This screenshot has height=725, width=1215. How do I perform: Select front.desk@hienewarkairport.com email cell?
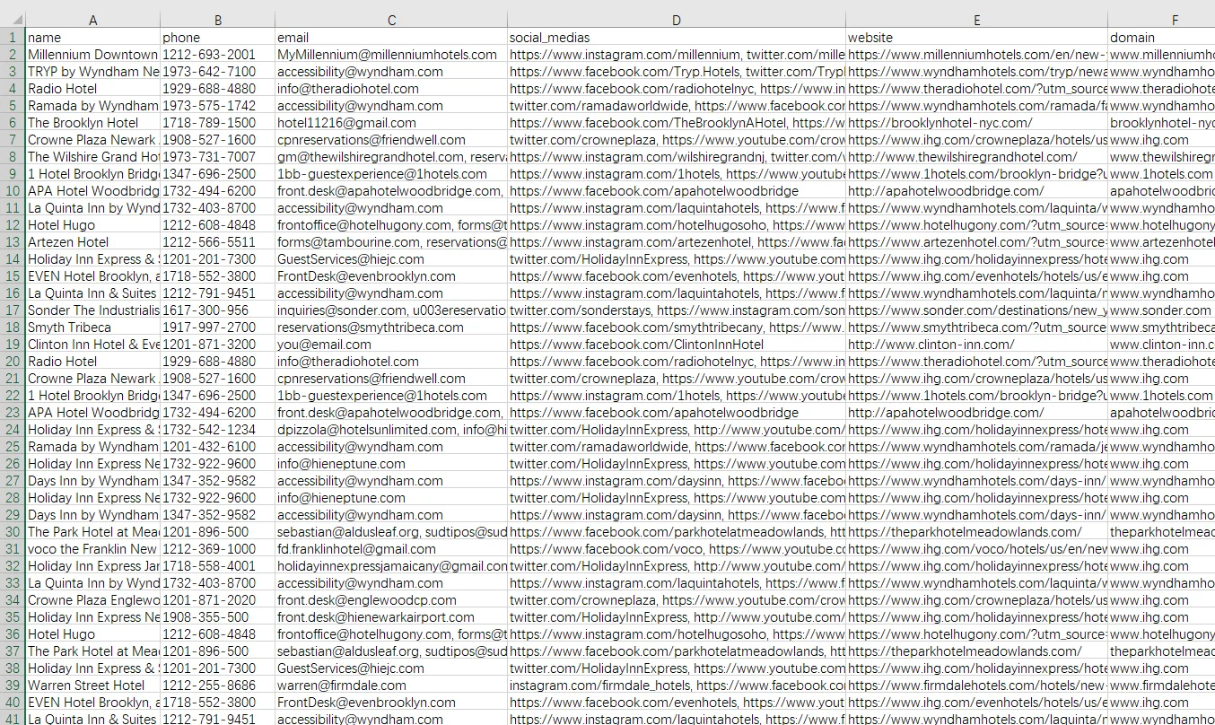[391, 617]
